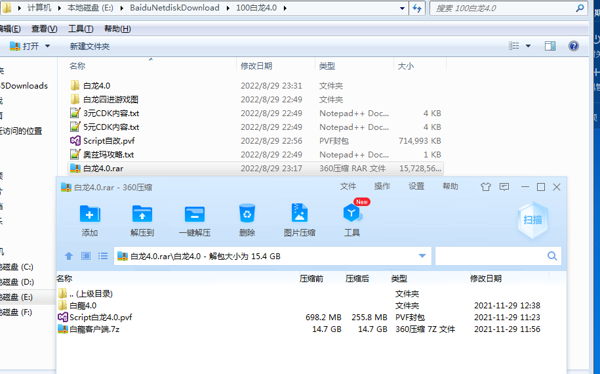Go up one level with the up arrow in 360压缩
600x374 pixels.
point(69,256)
